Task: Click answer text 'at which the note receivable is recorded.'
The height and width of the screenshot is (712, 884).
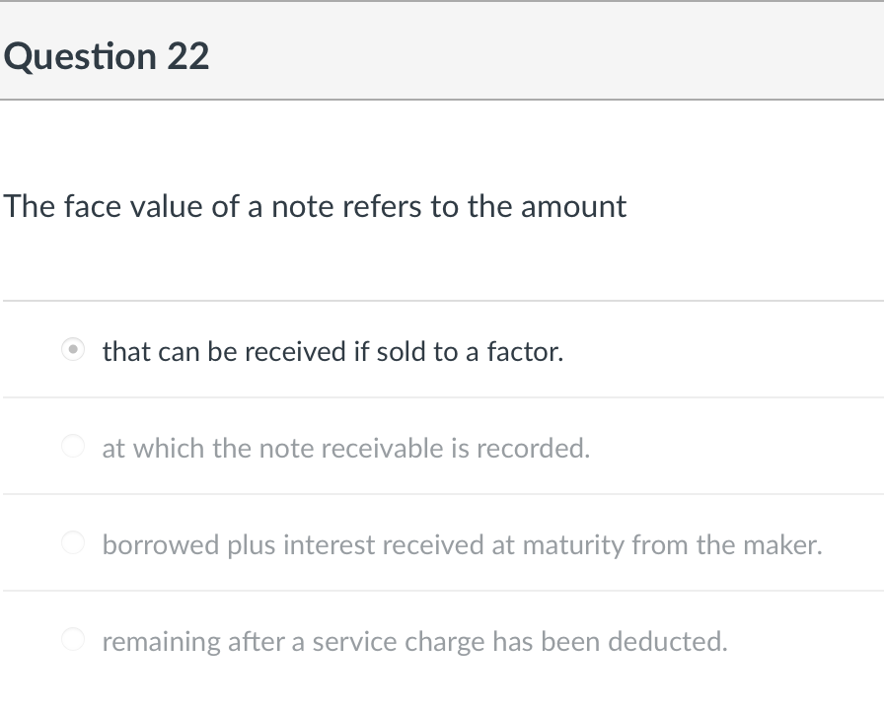Action: click(x=345, y=448)
